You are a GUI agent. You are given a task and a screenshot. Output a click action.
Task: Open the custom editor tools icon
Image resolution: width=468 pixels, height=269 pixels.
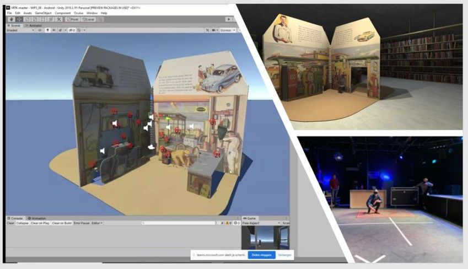click(x=59, y=19)
